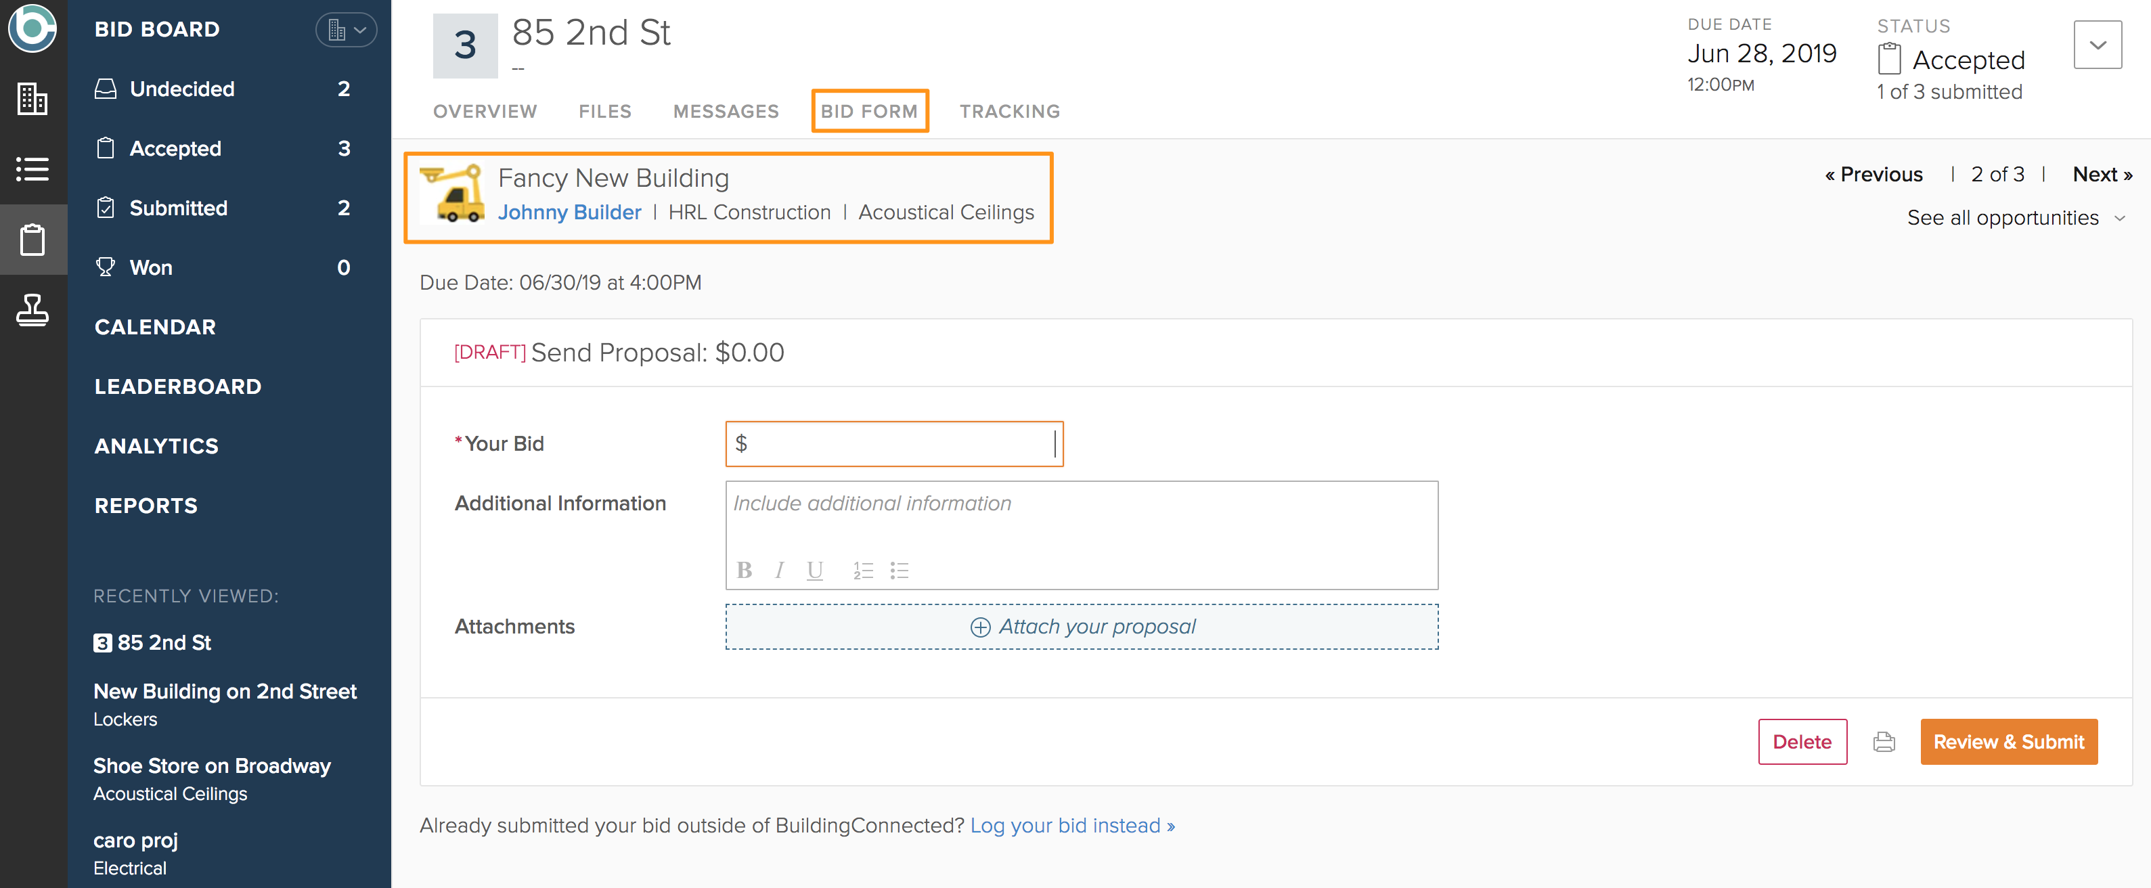Open the Won bids list
Image resolution: width=2151 pixels, height=888 pixels.
pos(151,267)
